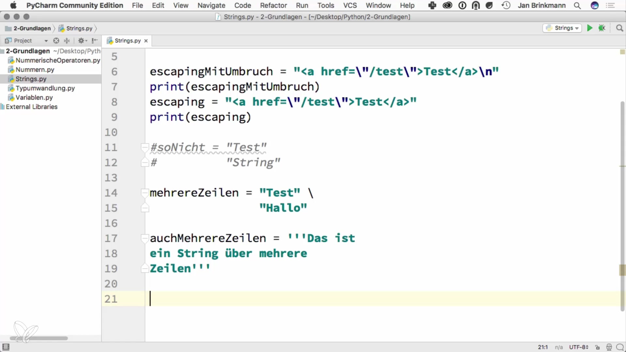
Task: Start debugging with the bug icon
Action: coord(602,28)
